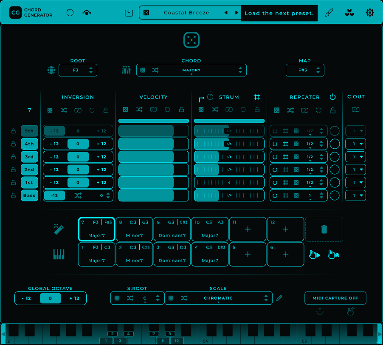The height and width of the screenshot is (345, 383).
Task: Toggle the 1st voice button
Action: 29,183
